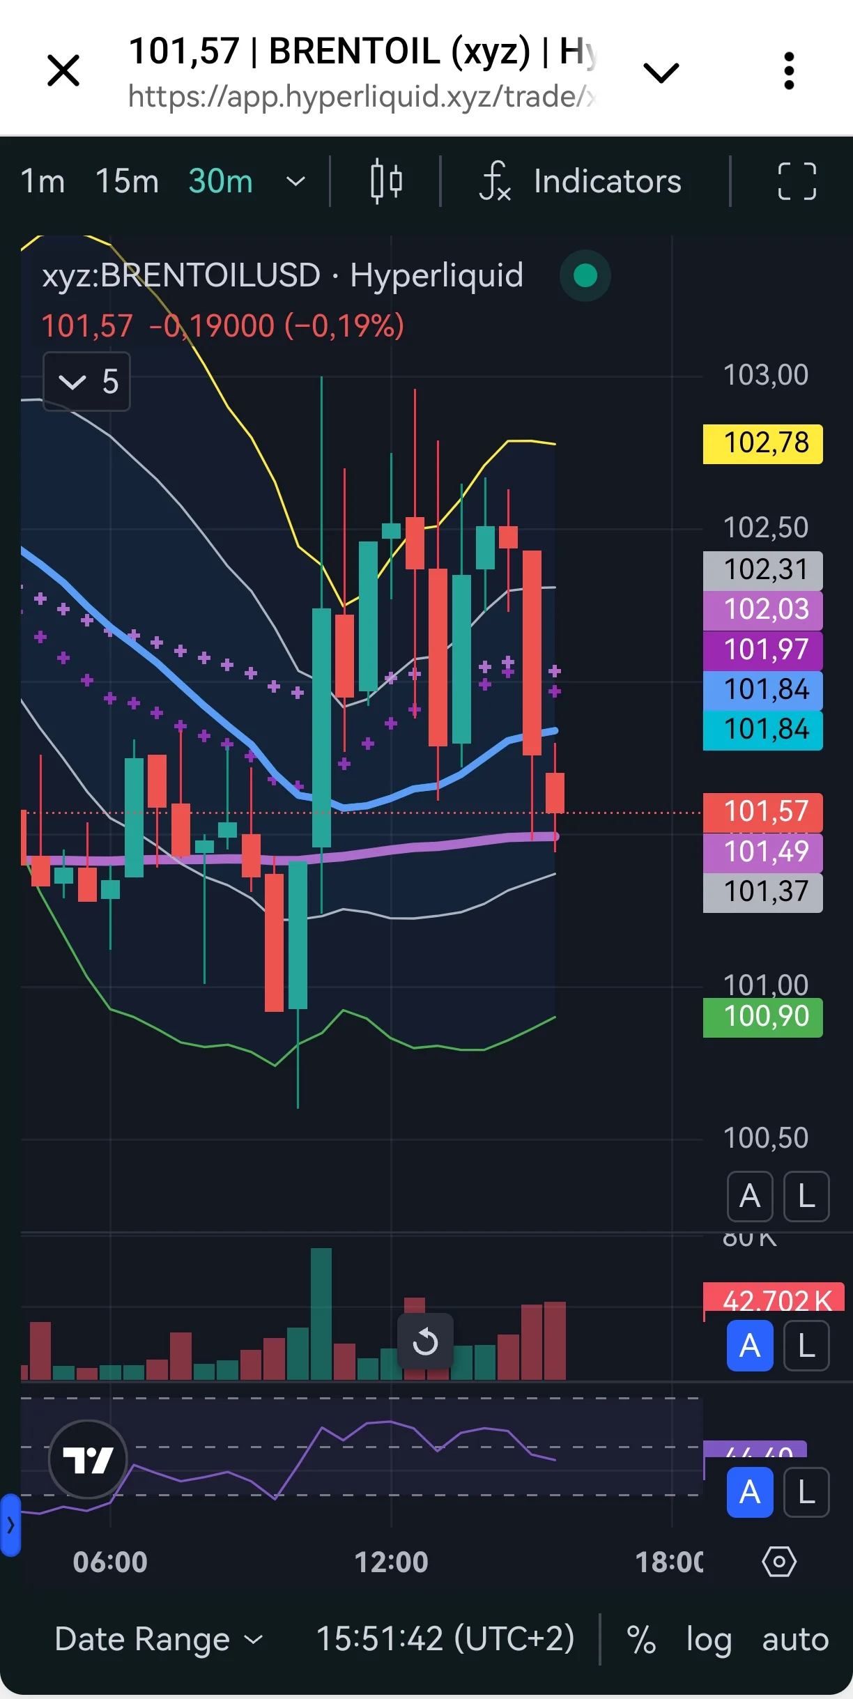
Task: Toggle auto scale A in RSI pane
Action: (750, 1492)
